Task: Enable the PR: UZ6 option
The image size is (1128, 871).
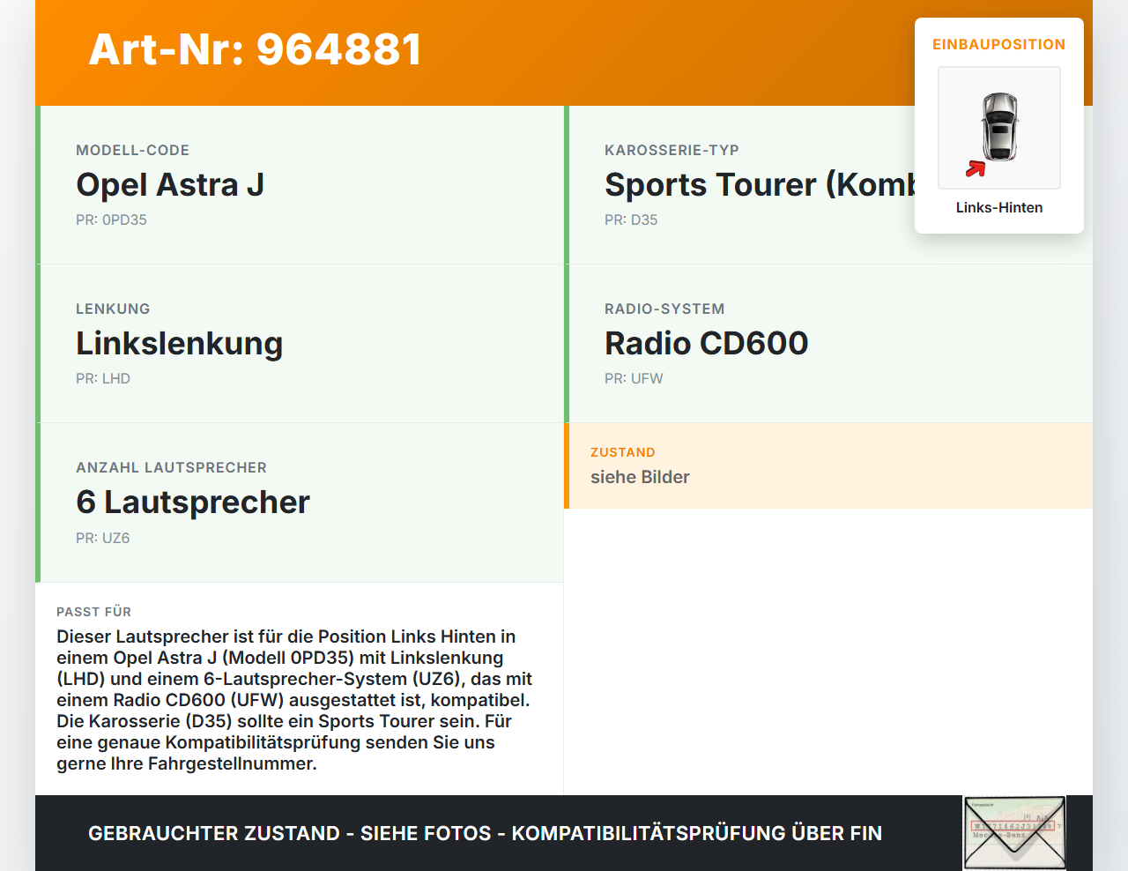Action: (102, 538)
